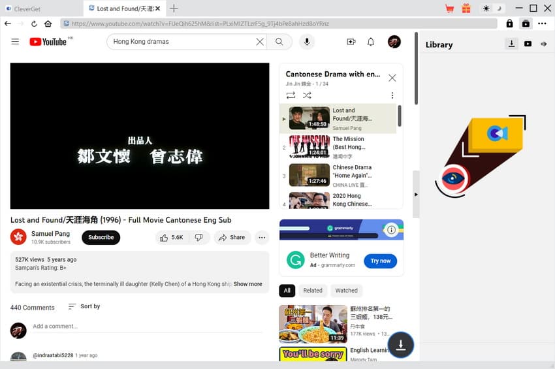The height and width of the screenshot is (369, 555).
Task: Open commenter @indraatabi5228 profile link
Action: (53, 355)
